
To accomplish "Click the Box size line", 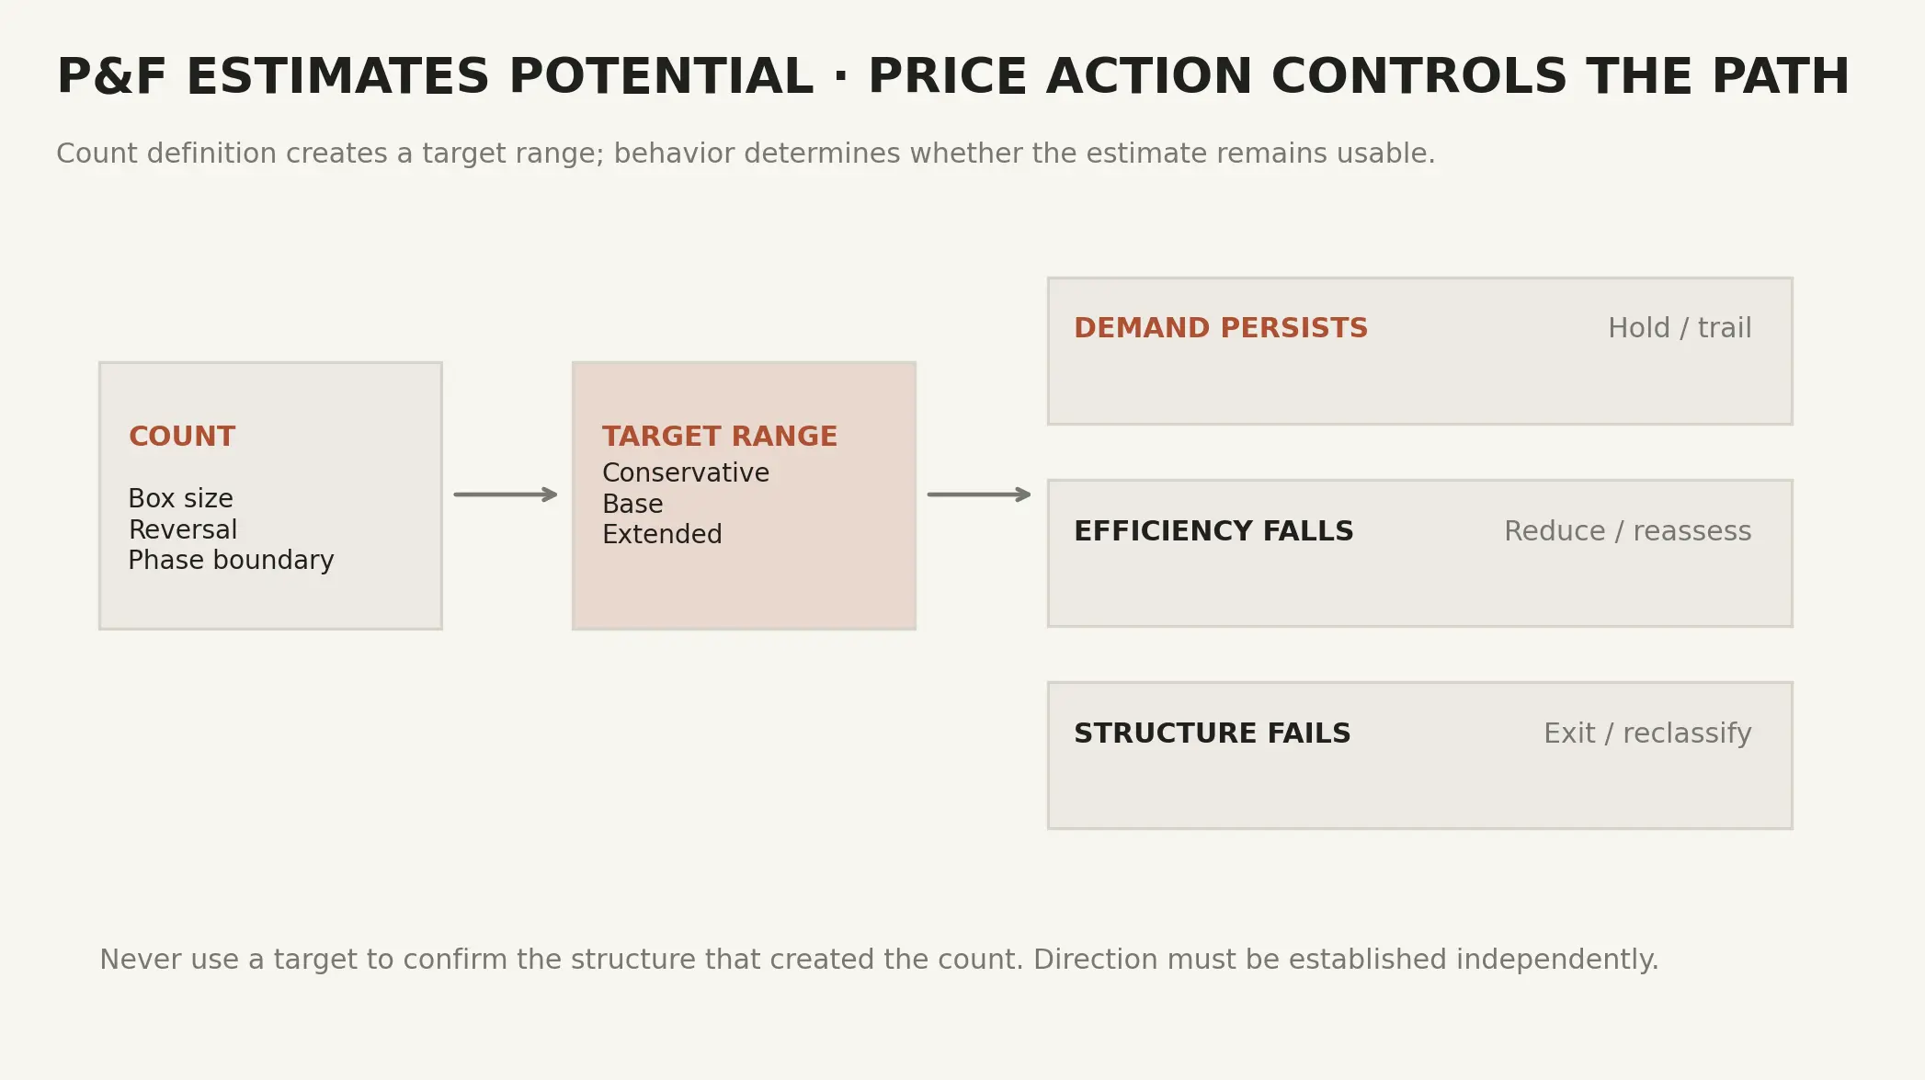I will coord(181,498).
